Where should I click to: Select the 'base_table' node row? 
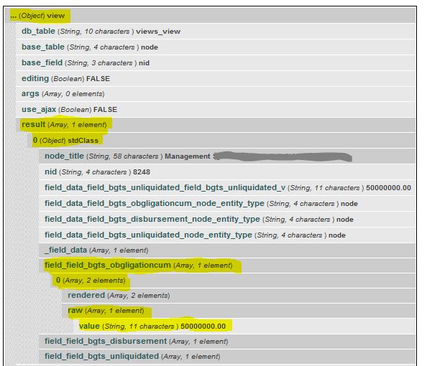click(216, 47)
